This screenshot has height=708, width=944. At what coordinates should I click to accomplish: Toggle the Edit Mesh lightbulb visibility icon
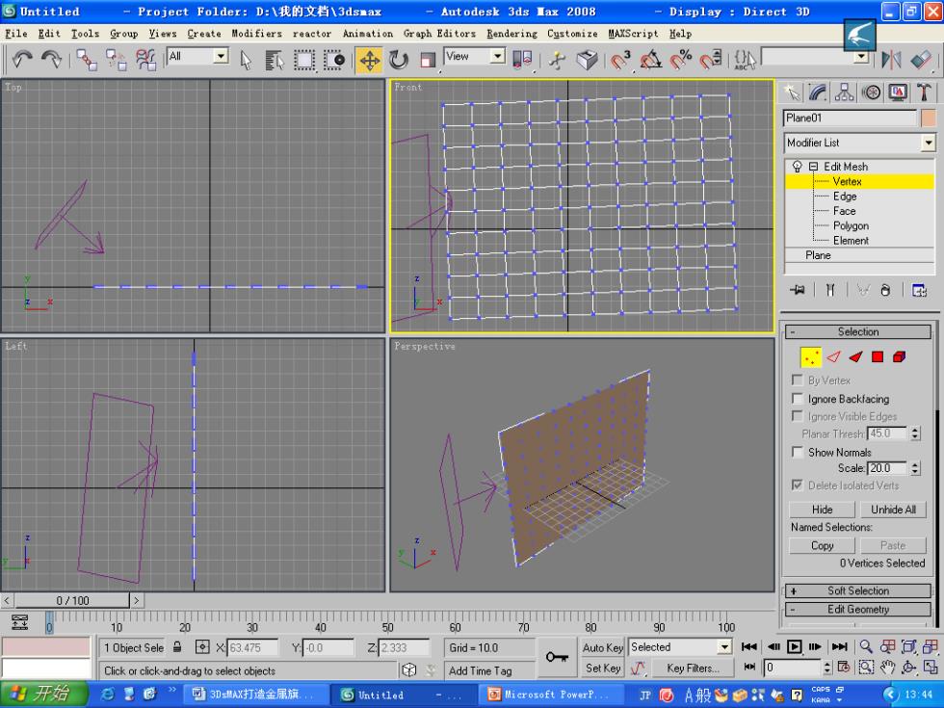point(798,166)
